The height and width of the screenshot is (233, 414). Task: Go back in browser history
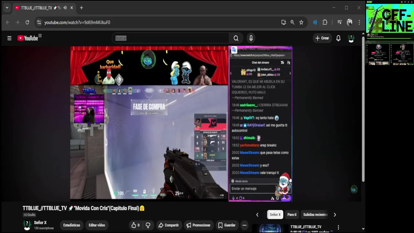pos(8,22)
